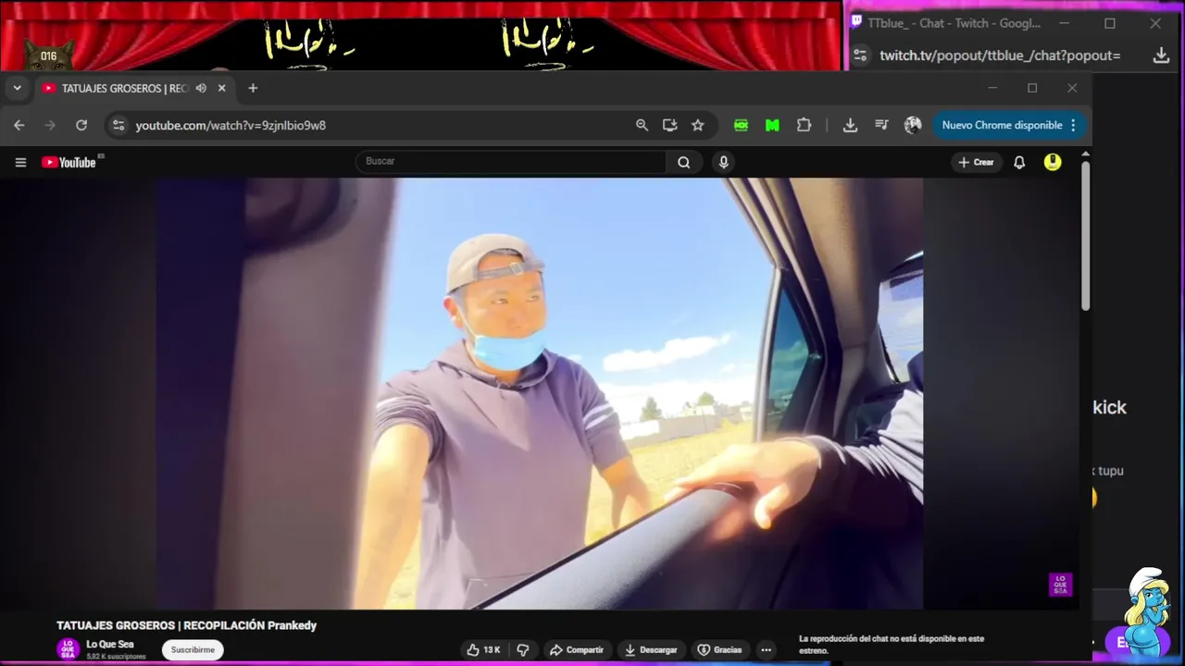This screenshot has width=1185, height=666.
Task: Bookmark this page with the star
Action: [x=698, y=125]
